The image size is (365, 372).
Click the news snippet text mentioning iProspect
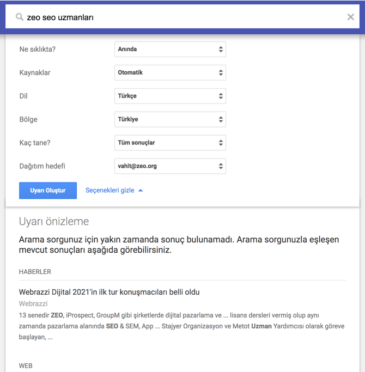click(181, 326)
